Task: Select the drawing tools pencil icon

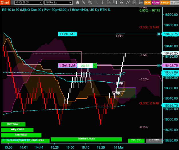Action: [83, 2]
